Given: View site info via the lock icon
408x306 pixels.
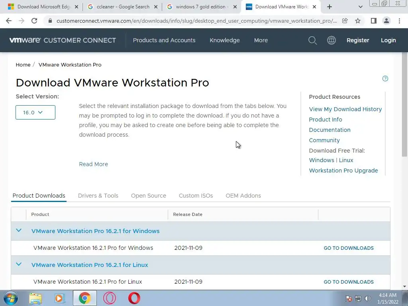Looking at the screenshot, I should coord(50,21).
